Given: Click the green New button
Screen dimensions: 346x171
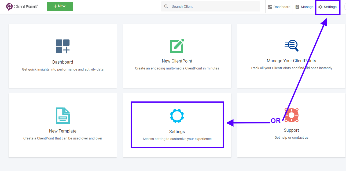Looking at the screenshot, I should (x=60, y=6).
